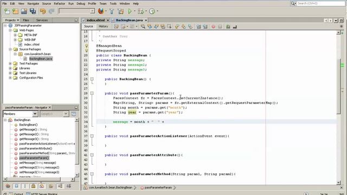Click the Save All toolbar icon
This screenshot has height=195, width=347.
[x=33, y=11]
